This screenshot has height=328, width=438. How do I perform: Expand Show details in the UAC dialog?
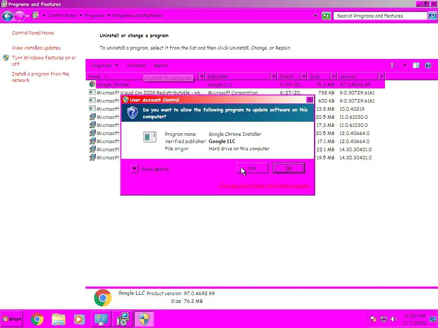click(150, 169)
